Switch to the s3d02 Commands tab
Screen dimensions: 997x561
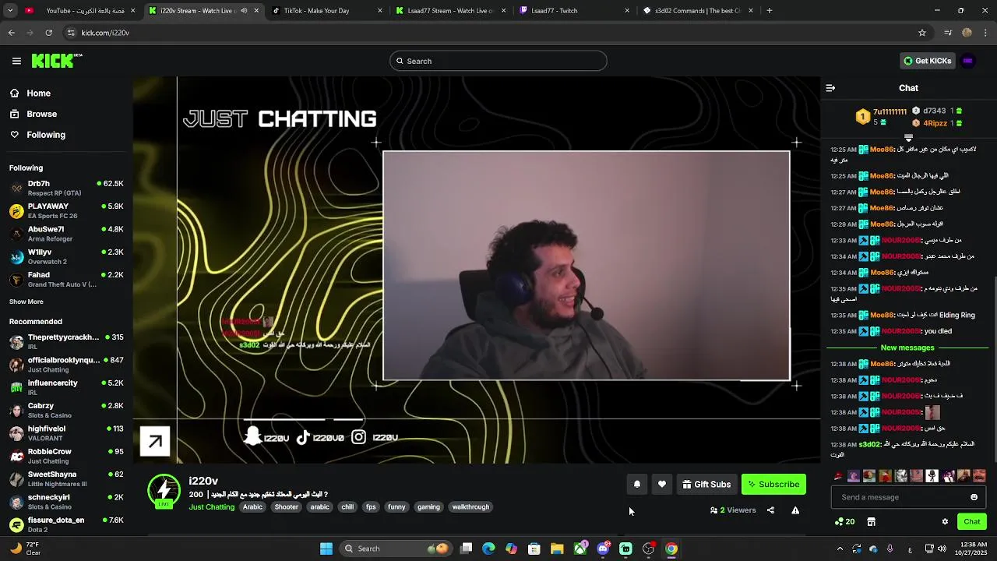(699, 11)
